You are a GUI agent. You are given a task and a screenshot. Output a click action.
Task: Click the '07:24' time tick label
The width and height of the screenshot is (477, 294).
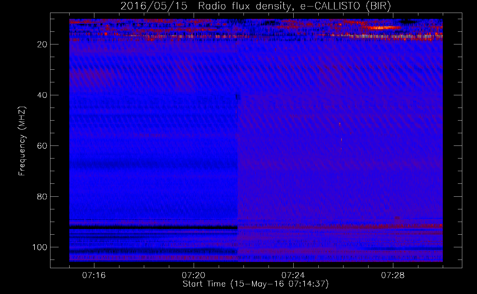pyautogui.click(x=293, y=275)
